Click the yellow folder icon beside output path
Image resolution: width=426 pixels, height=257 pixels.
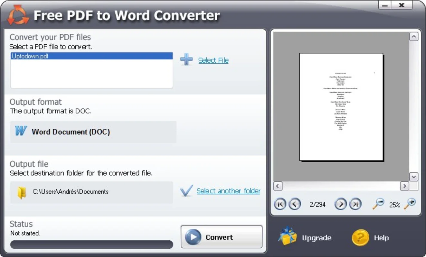(22, 192)
